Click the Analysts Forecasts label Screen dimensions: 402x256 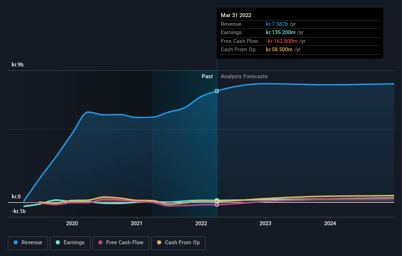(x=244, y=76)
